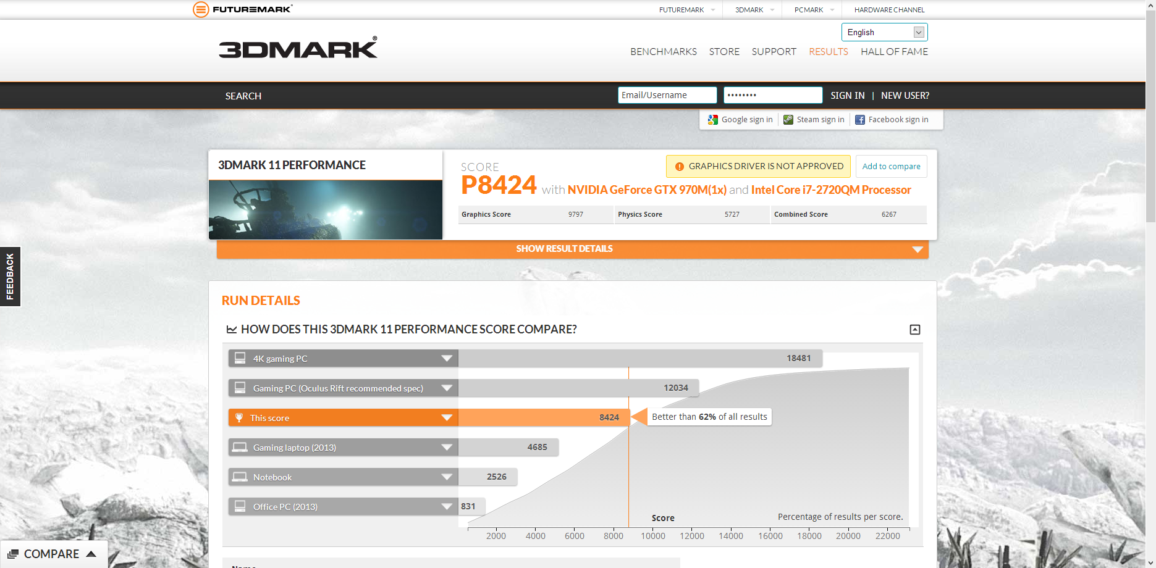The image size is (1156, 568).
Task: Open the Benchmarks menu
Action: click(664, 52)
